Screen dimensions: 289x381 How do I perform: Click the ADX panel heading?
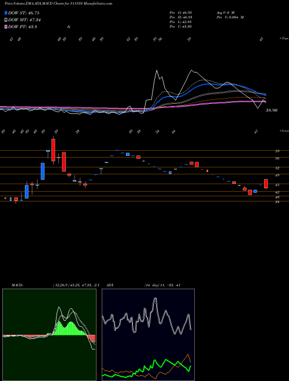pyautogui.click(x=110, y=285)
